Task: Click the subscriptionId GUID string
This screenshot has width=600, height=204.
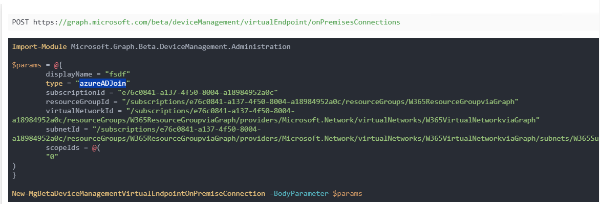Action: click(198, 92)
